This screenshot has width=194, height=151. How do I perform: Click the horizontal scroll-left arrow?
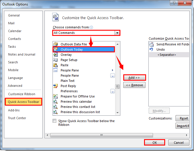[47, 135]
